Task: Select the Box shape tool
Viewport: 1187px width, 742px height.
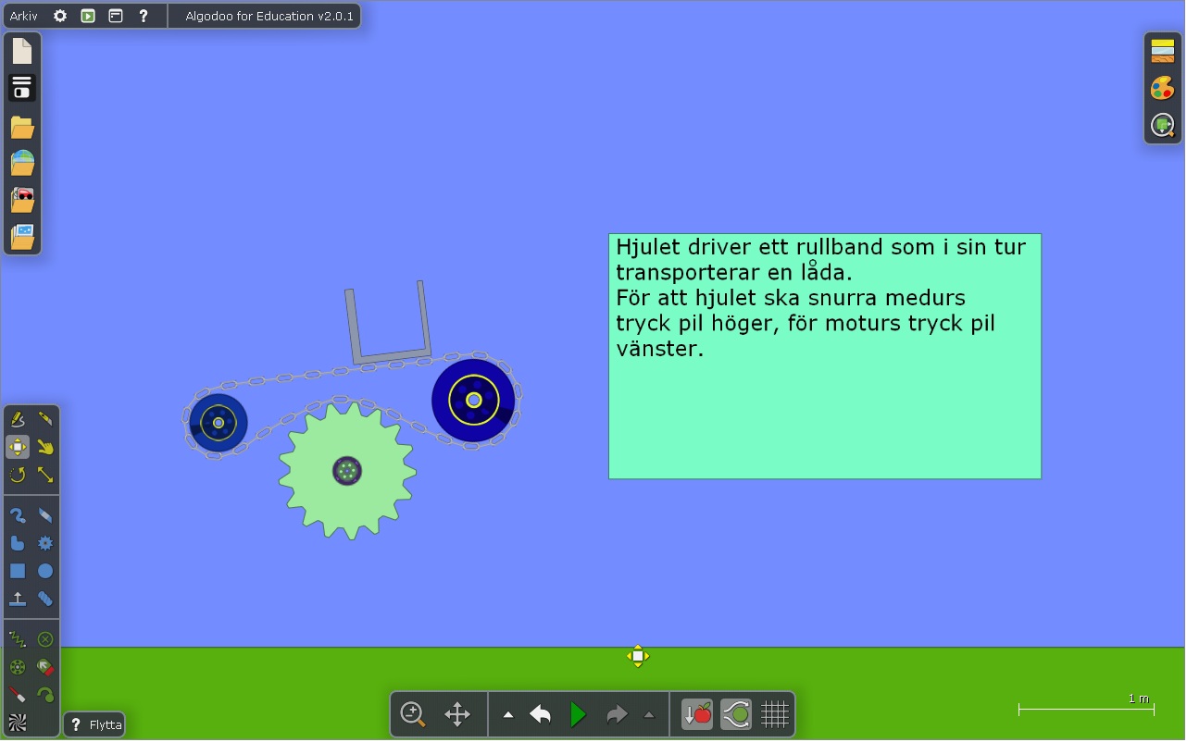Action: [18, 571]
